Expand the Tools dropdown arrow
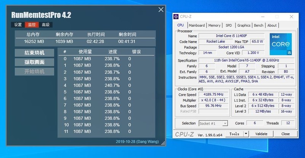The width and height of the screenshot is (305, 158). tap(246, 134)
